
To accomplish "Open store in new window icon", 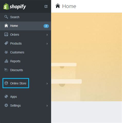I will click(46, 6).
